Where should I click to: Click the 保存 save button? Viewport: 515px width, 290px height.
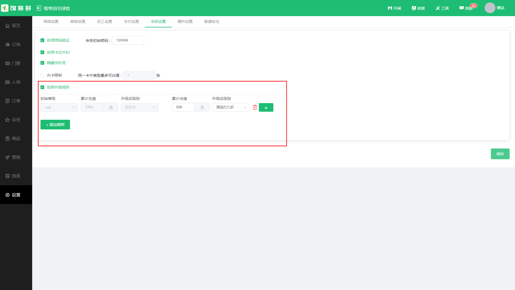(x=500, y=154)
